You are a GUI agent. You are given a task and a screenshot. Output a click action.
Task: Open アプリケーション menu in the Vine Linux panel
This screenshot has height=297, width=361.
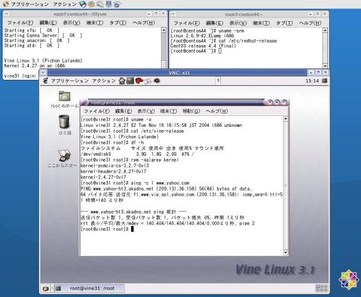point(70,81)
